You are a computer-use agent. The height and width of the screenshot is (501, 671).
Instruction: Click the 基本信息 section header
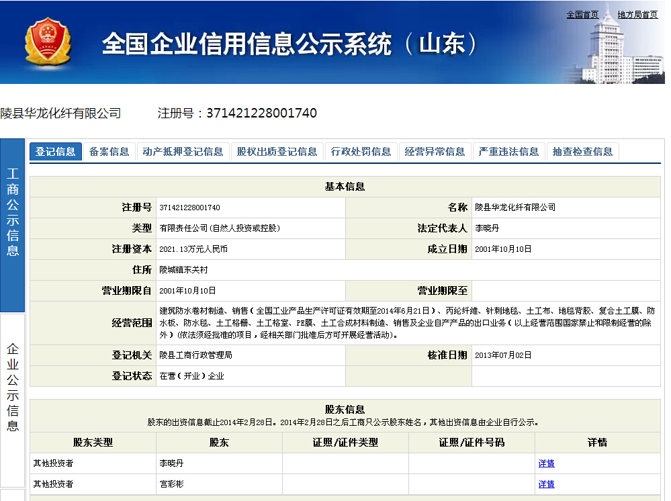345,187
